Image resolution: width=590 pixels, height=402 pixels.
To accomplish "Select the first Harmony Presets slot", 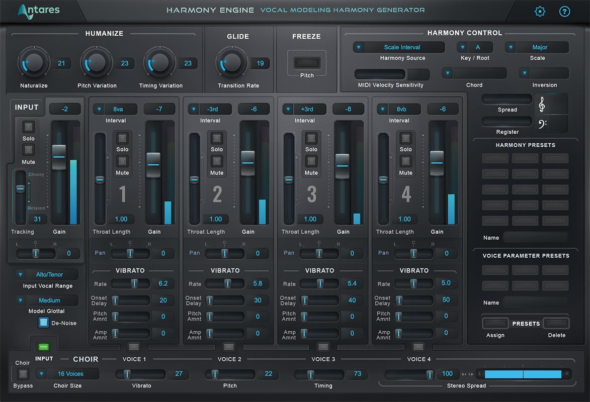I will pos(495,158).
